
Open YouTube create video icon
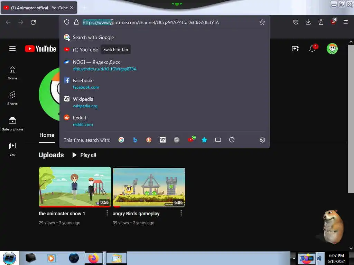click(x=295, y=48)
